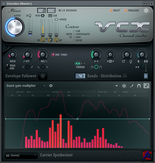Enable Draft mode
155x163 pixels.
pos(111,11)
